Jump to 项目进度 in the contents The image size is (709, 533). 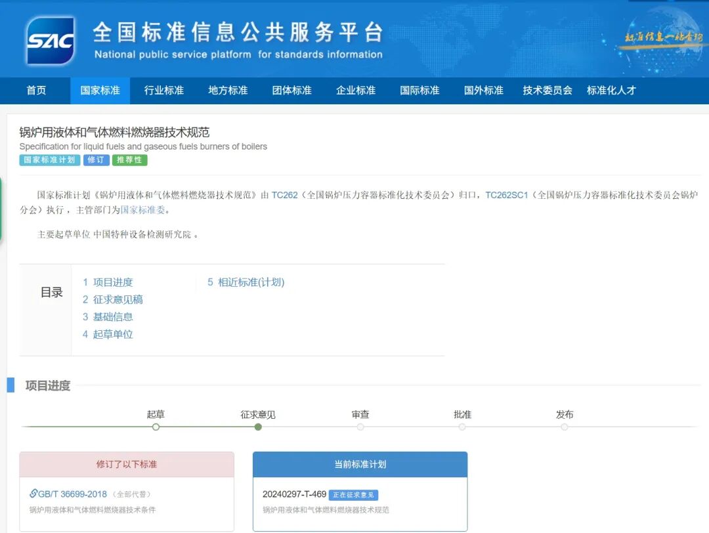(112, 282)
